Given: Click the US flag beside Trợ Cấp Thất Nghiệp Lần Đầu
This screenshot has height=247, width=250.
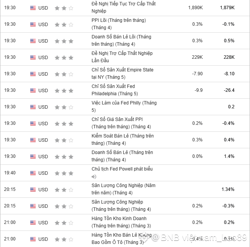Looking at the screenshot, I should coord(33,57).
